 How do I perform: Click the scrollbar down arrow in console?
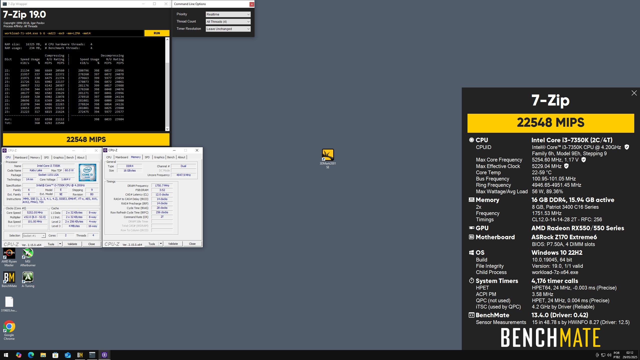[167, 129]
